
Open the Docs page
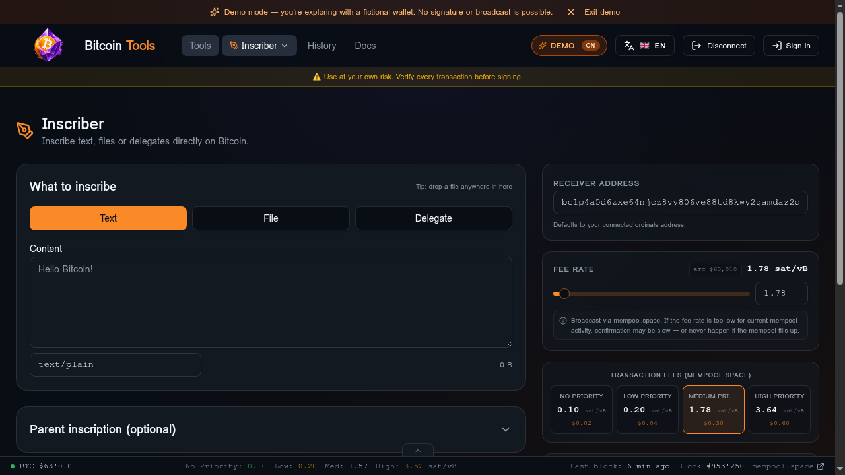coord(365,46)
